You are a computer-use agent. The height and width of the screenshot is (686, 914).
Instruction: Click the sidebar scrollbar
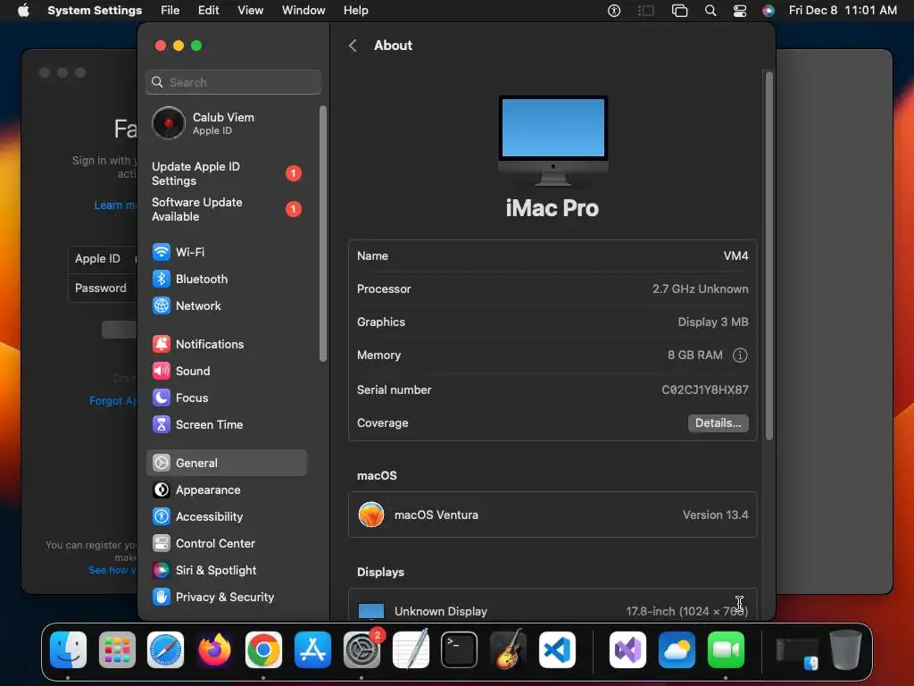pos(322,233)
